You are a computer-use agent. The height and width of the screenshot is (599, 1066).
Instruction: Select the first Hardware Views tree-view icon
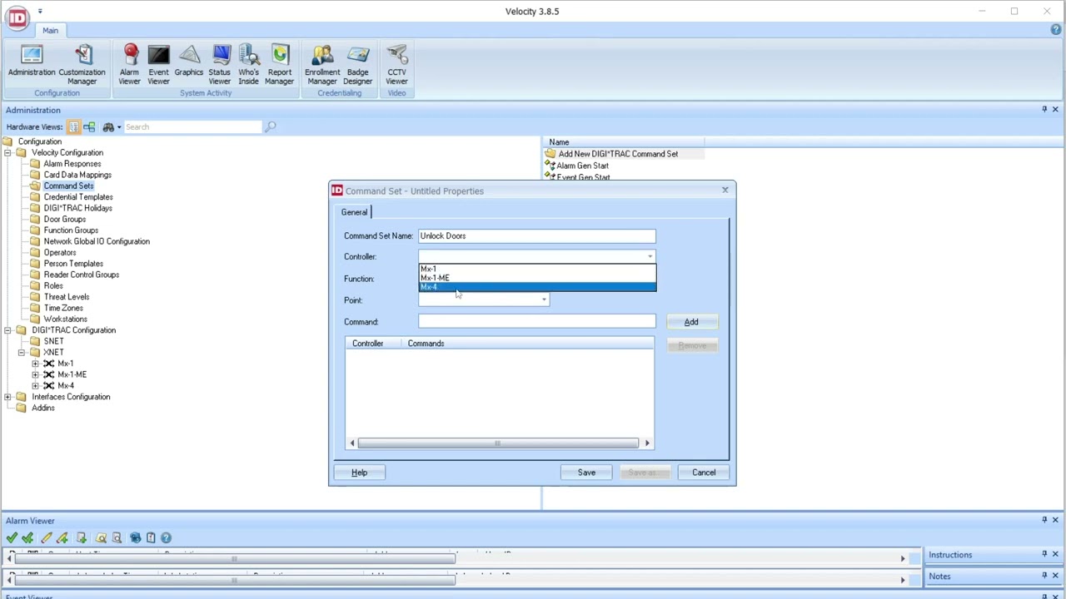pyautogui.click(x=74, y=127)
